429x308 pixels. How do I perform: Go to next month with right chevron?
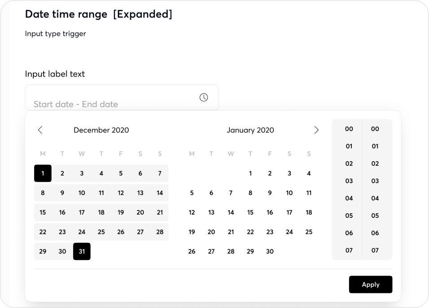tap(317, 130)
